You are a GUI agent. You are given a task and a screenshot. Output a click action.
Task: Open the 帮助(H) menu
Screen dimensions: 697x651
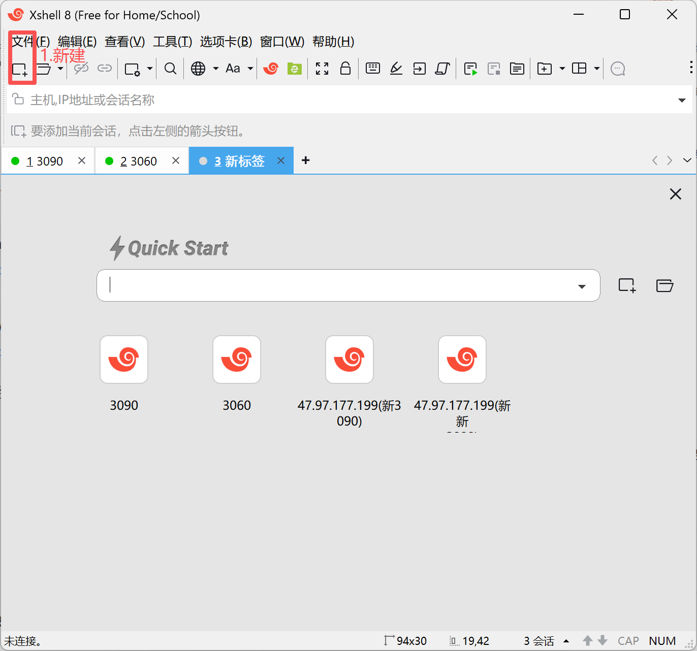333,42
